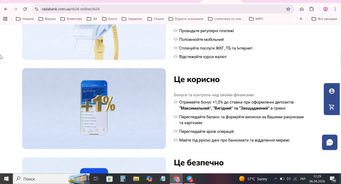Open the user account side button
This screenshot has height=184, width=341.
point(331,91)
